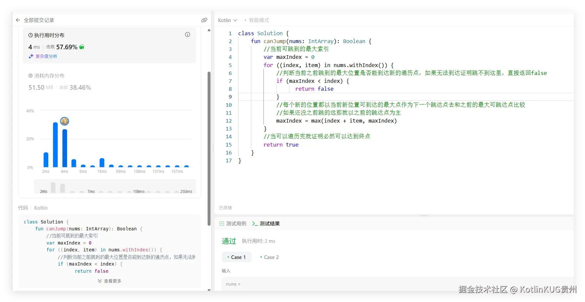Click the memory icon beside 消耗内存分布
Screen dimensions: 585x302
30,75
